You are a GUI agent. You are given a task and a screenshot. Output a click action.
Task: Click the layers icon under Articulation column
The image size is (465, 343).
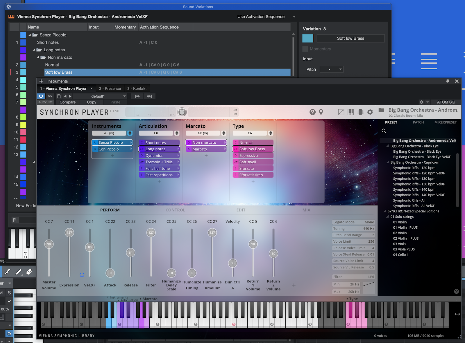(x=177, y=133)
